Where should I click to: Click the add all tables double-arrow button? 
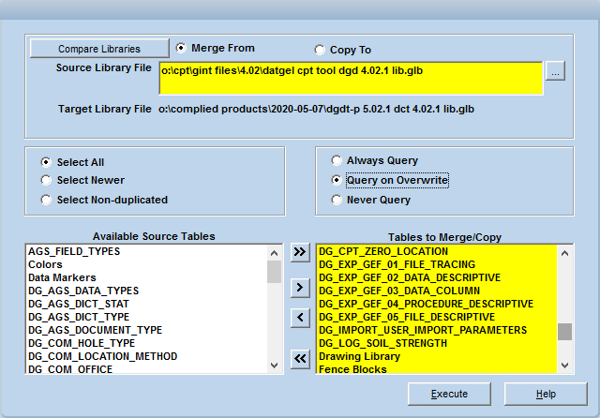[299, 252]
